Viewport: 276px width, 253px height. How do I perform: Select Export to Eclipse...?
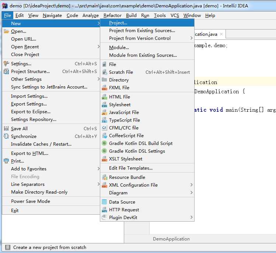tap(51, 111)
